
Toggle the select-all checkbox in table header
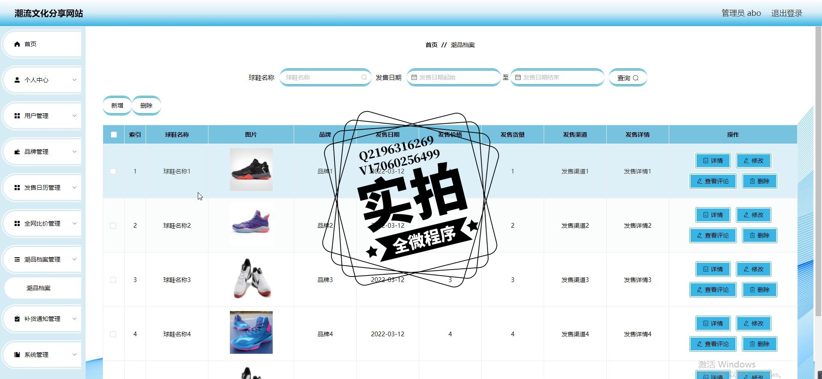click(x=114, y=135)
